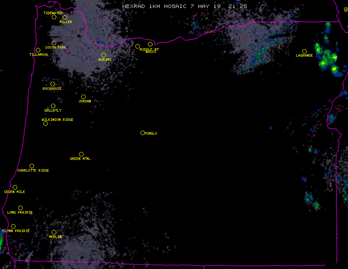
Task: Click the Rockhouse station circle
Action: coord(53,84)
